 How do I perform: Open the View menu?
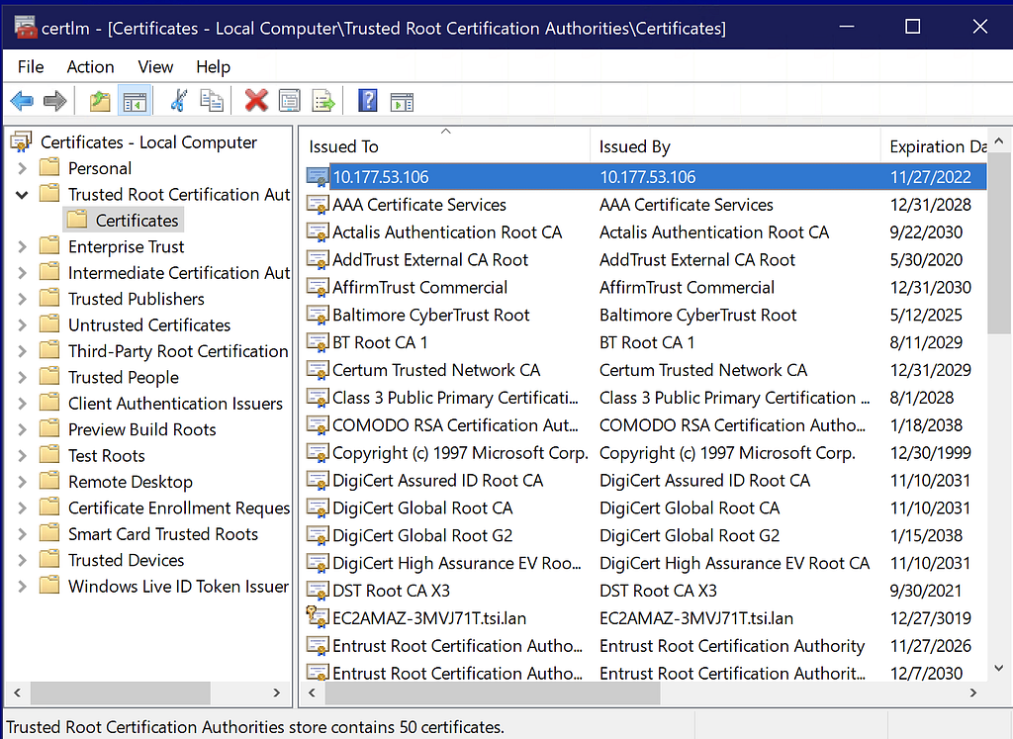[155, 66]
